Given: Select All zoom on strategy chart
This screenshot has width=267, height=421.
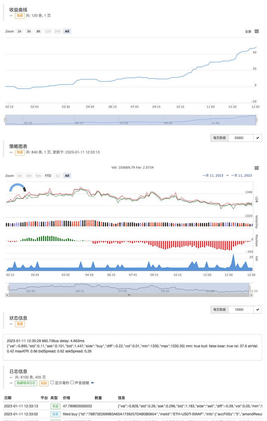Looking at the screenshot, I should (67, 176).
